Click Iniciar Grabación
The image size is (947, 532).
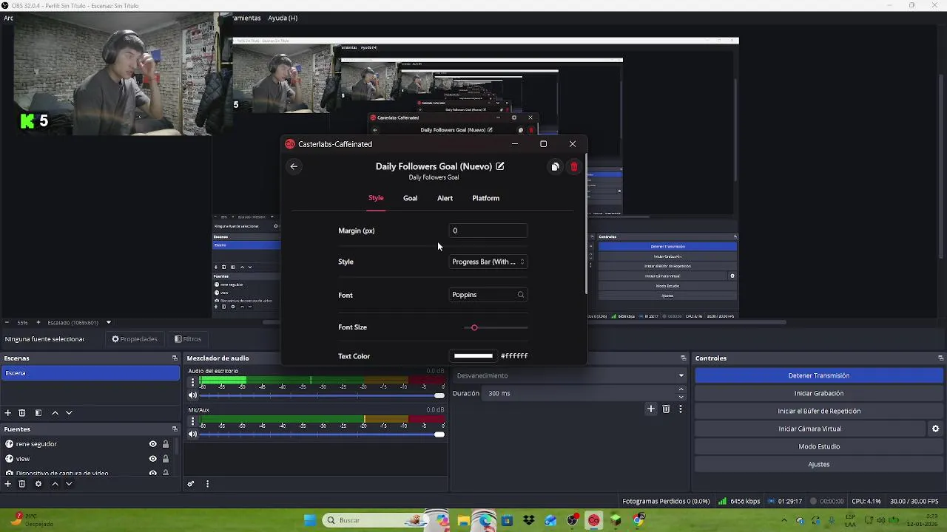click(818, 393)
